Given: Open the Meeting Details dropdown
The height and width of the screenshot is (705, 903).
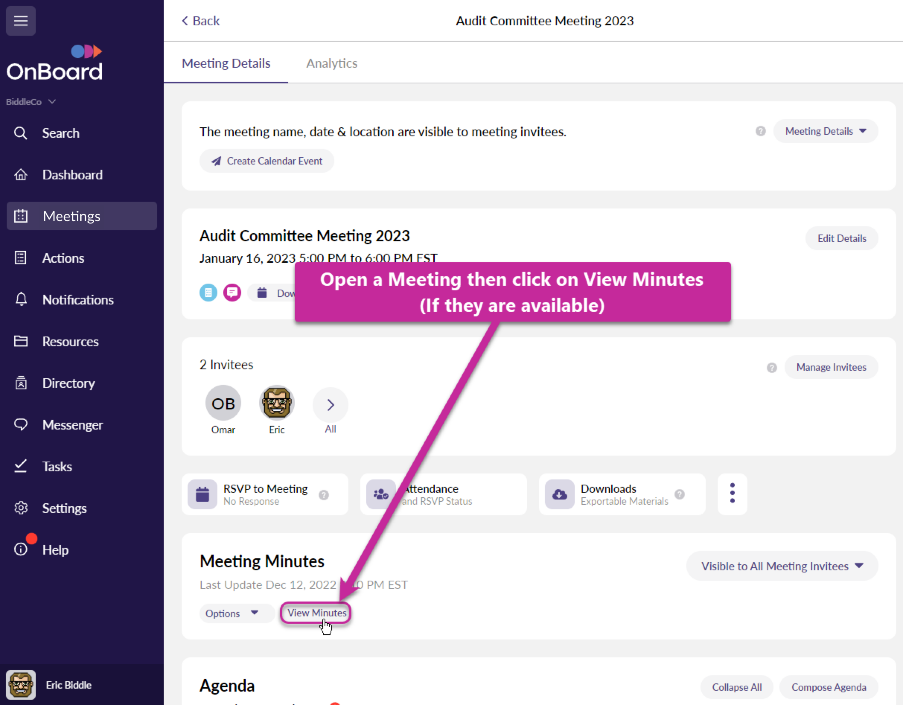Looking at the screenshot, I should pyautogui.click(x=825, y=131).
